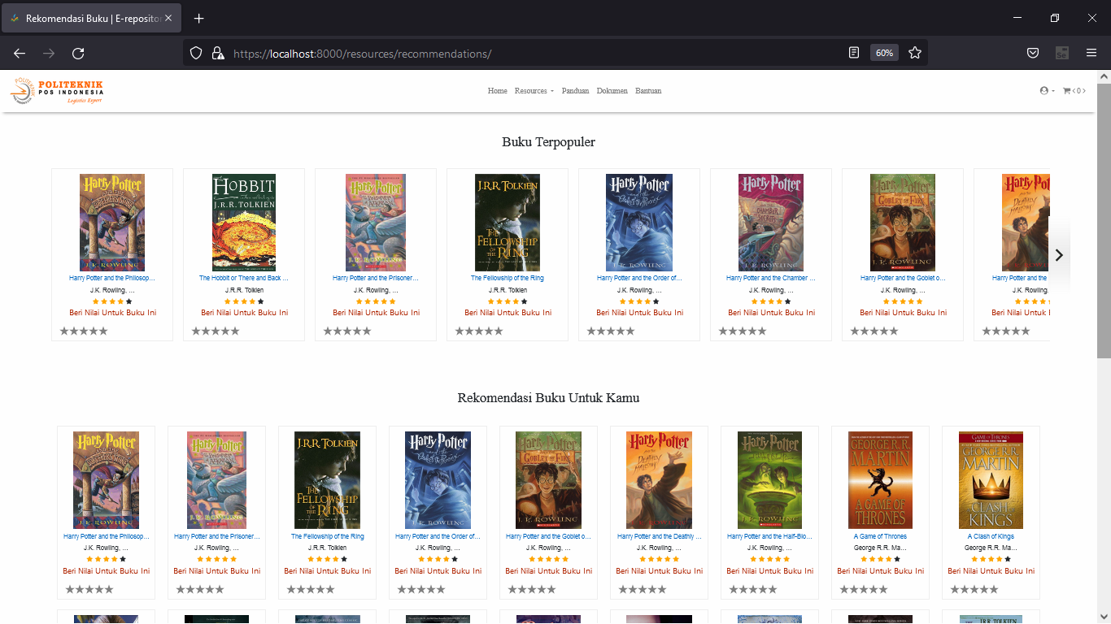Open 'Harry Potter and the Half-Blo...' title link
This screenshot has width=1111, height=624.
tap(770, 536)
